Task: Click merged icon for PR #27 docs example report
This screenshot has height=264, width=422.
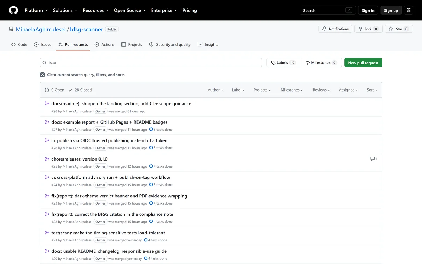Action: (x=47, y=122)
